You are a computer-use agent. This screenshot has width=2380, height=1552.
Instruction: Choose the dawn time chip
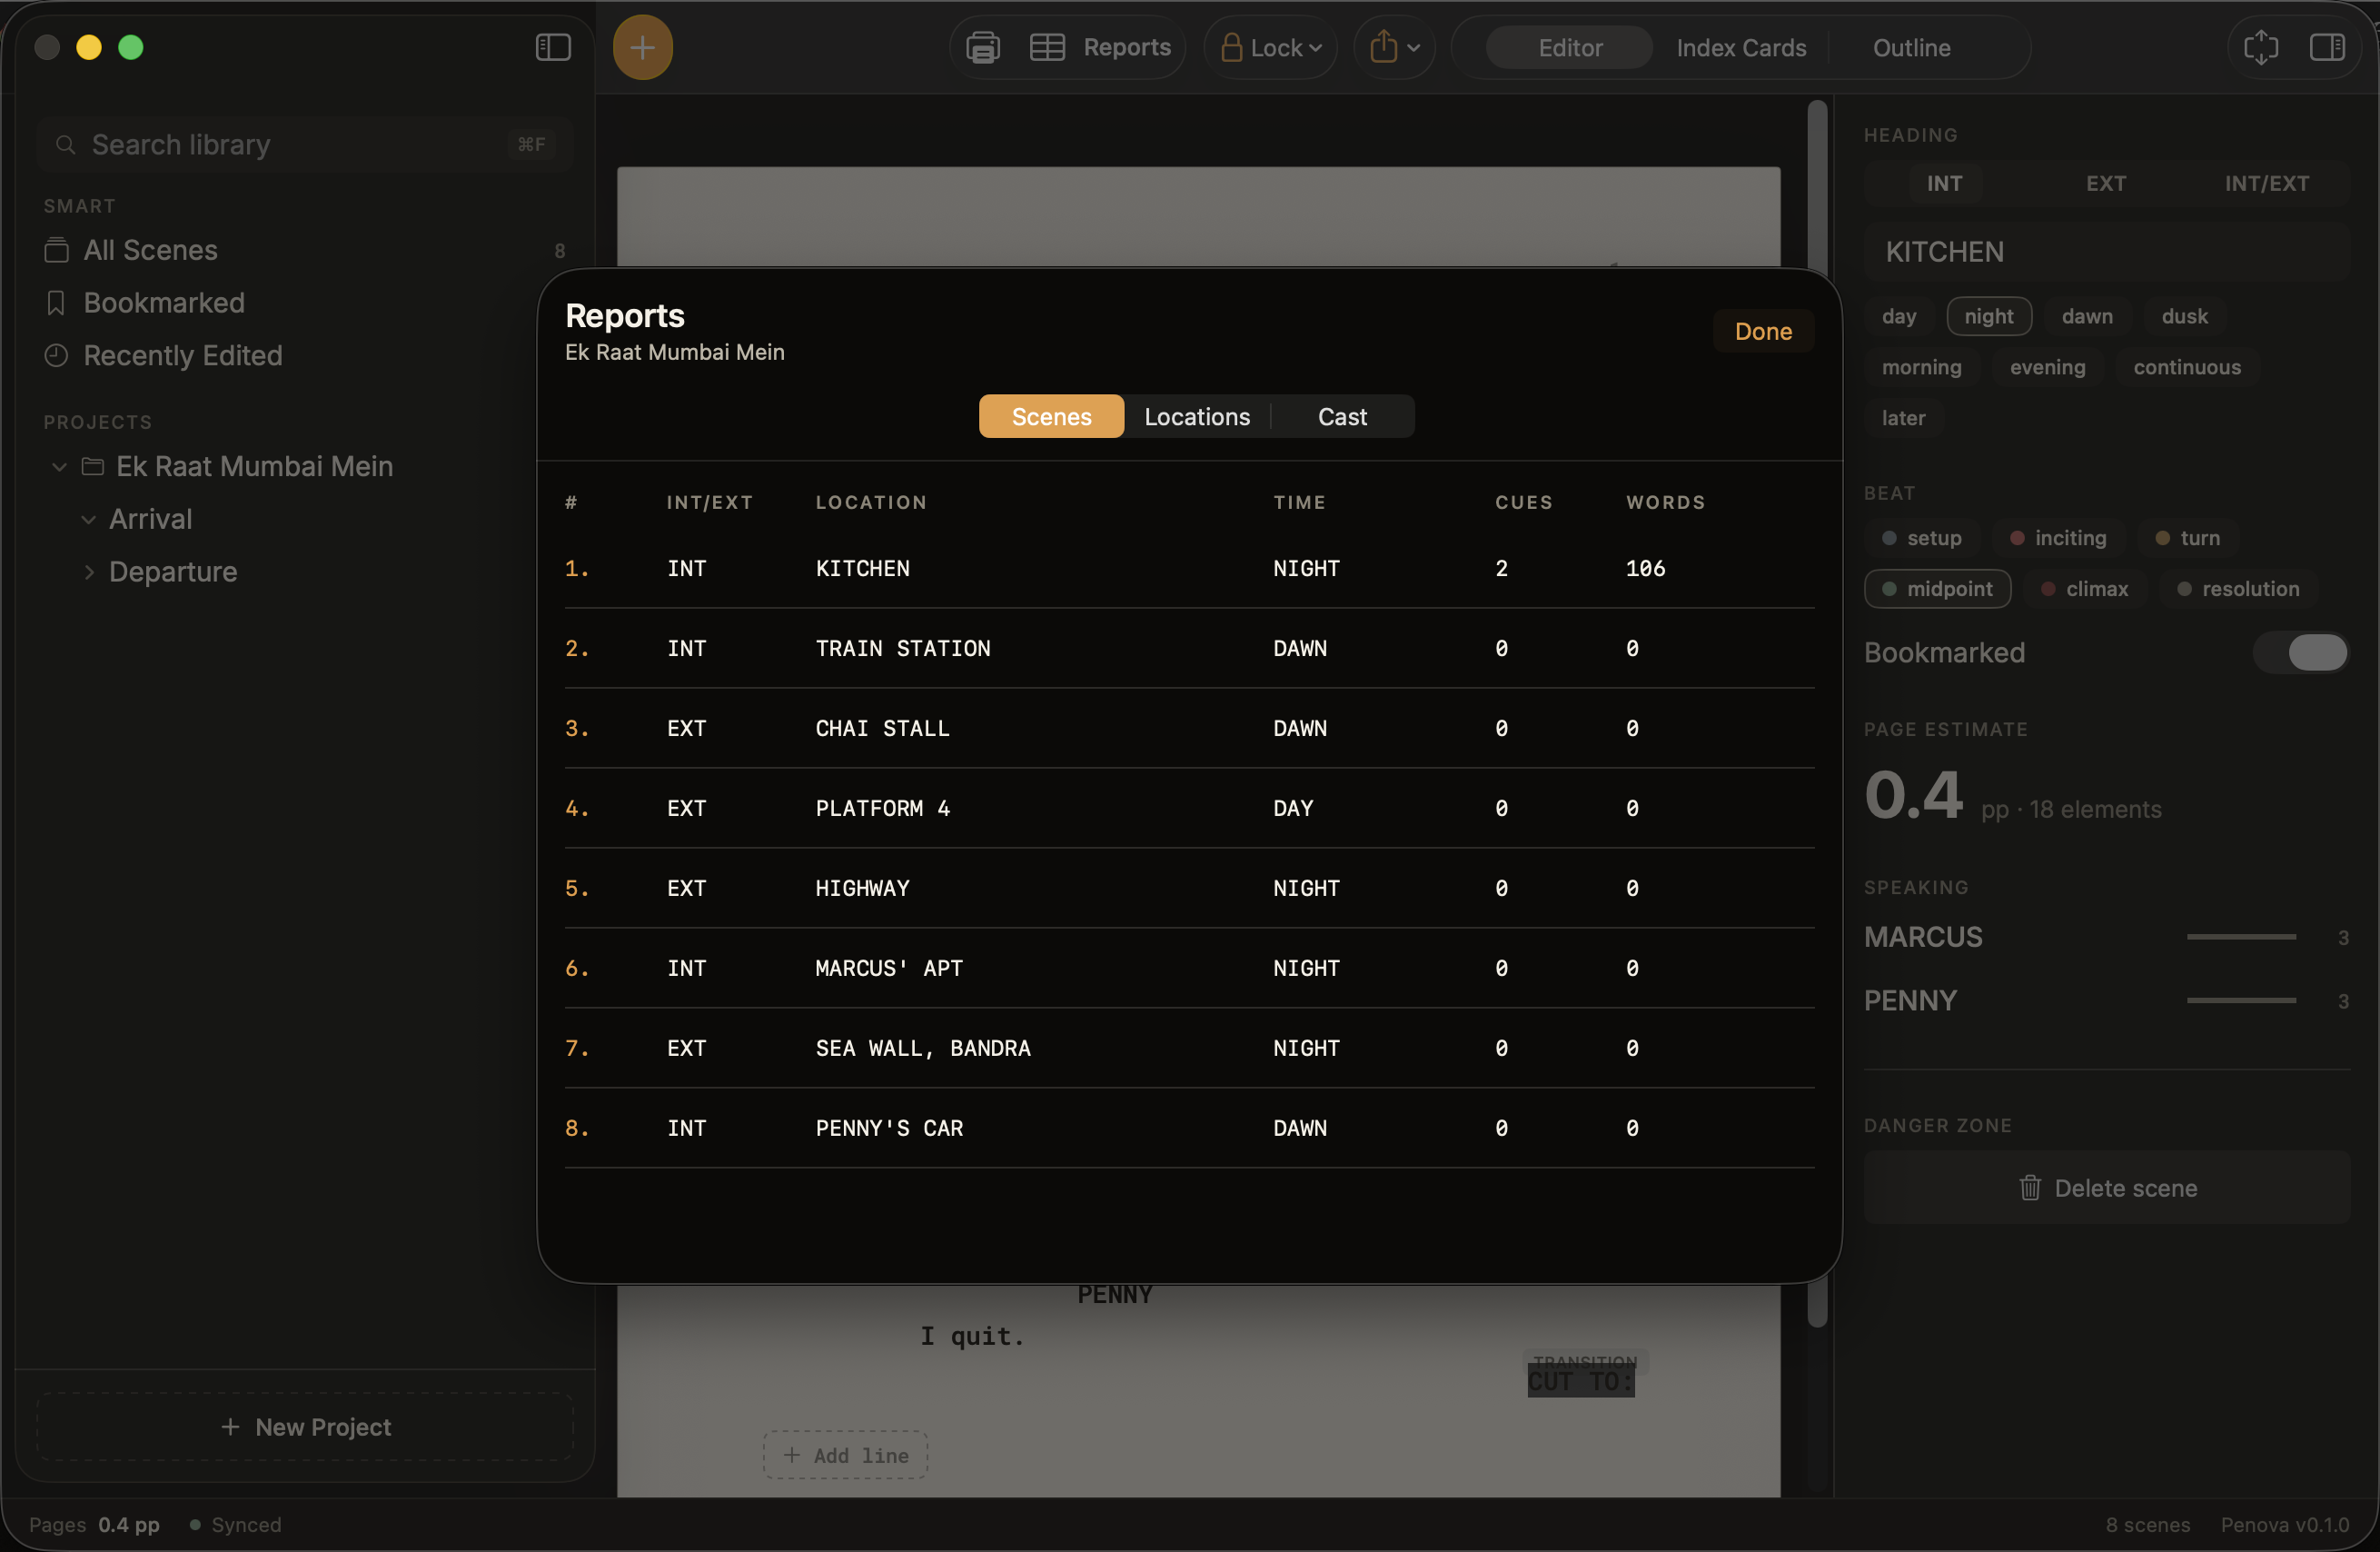[2087, 316]
